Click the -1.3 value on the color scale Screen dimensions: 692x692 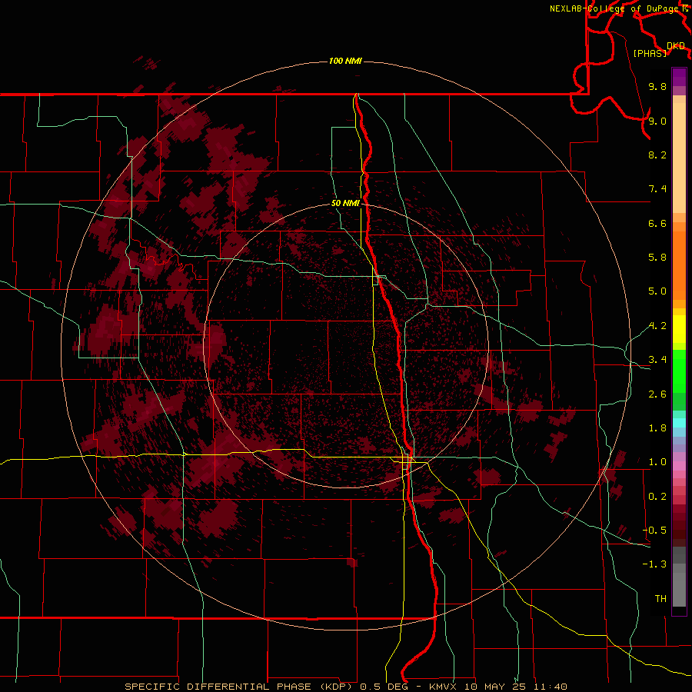pyautogui.click(x=654, y=564)
